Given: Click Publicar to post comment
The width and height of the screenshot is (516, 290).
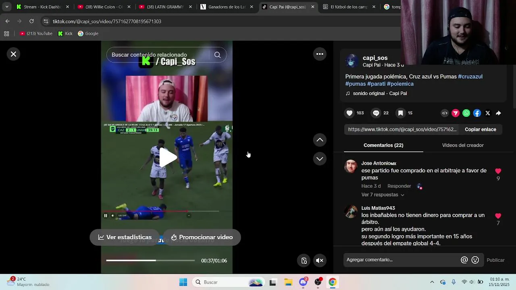Looking at the screenshot, I should tap(495, 260).
